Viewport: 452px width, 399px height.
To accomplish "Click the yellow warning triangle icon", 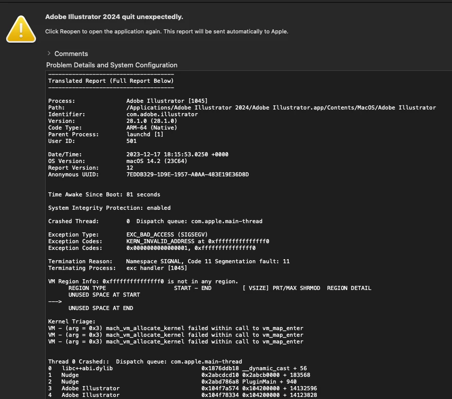I will [x=21, y=29].
